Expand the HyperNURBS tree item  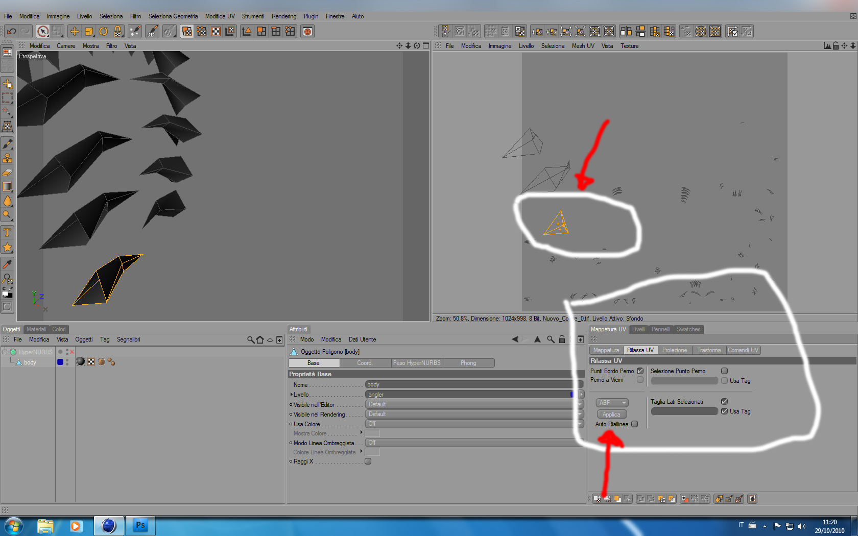5,352
